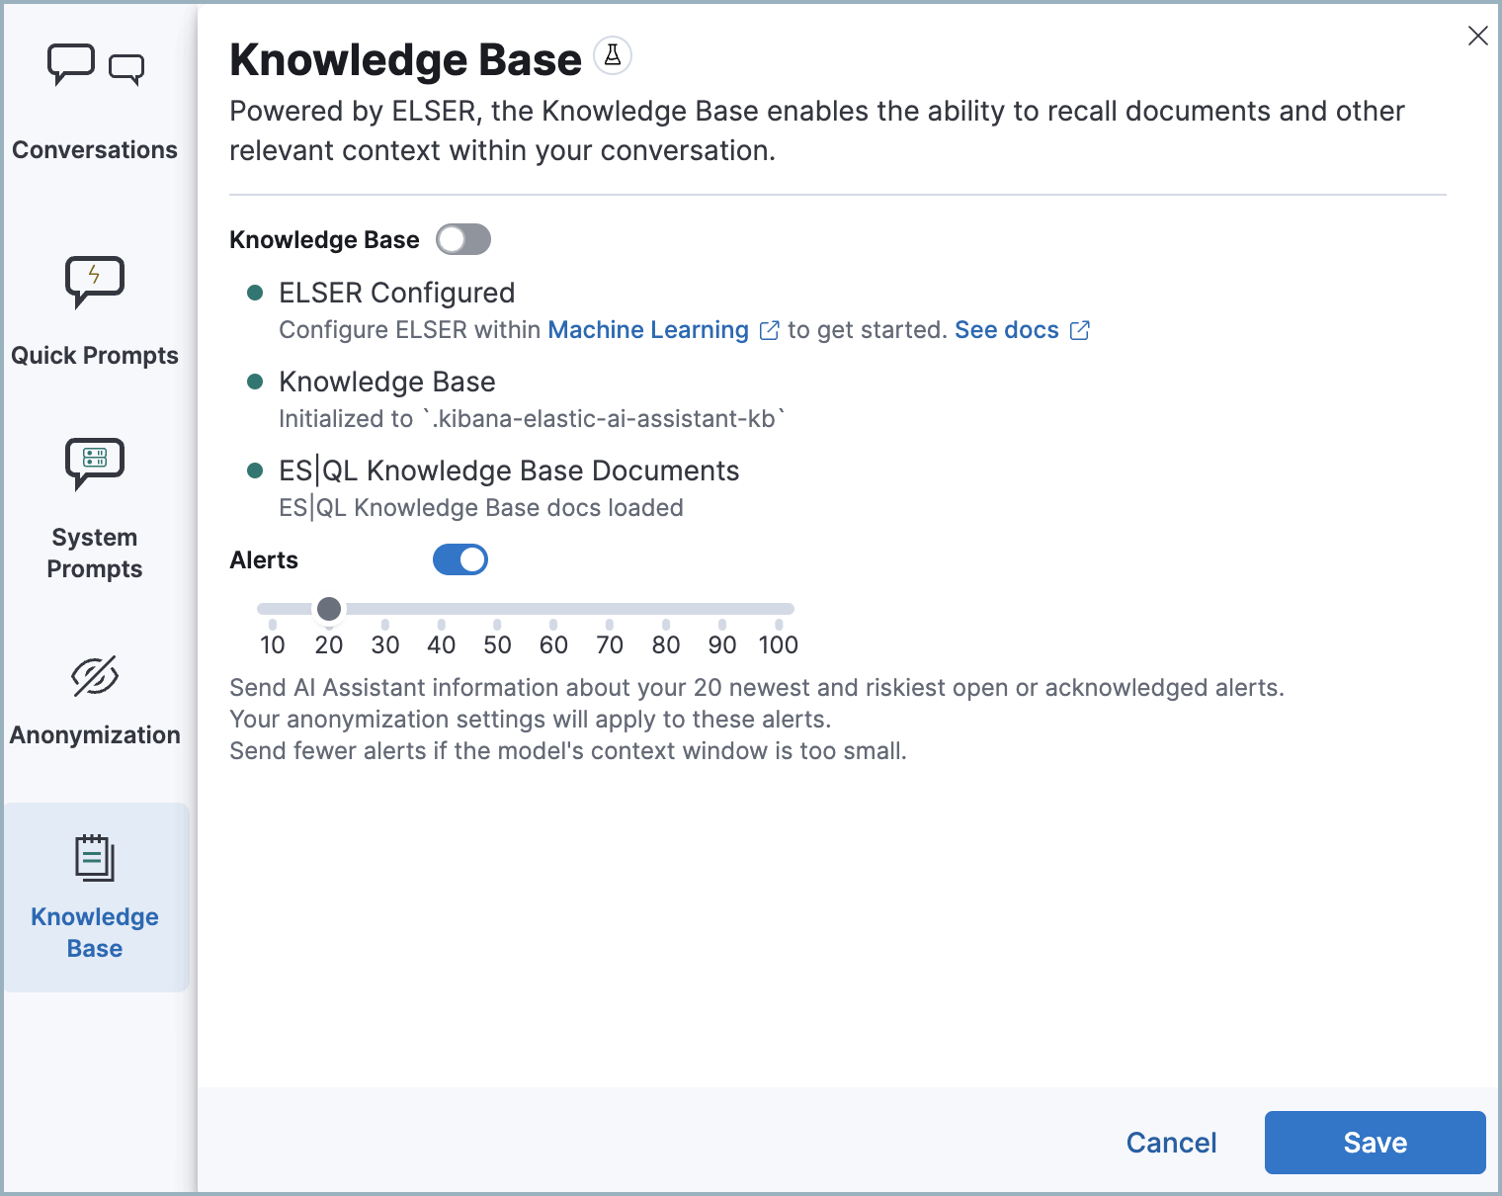
Task: Open the Conversations panel icon
Action: 94,66
